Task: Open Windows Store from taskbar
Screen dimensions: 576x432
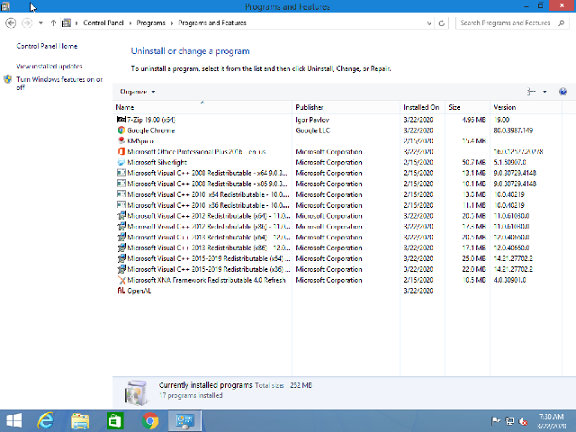Action: pos(115,421)
